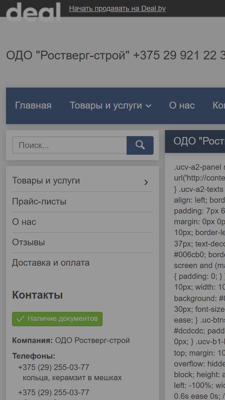This screenshot has height=400, width=225.
Task: Click the Deal logo
Action: (33, 12)
